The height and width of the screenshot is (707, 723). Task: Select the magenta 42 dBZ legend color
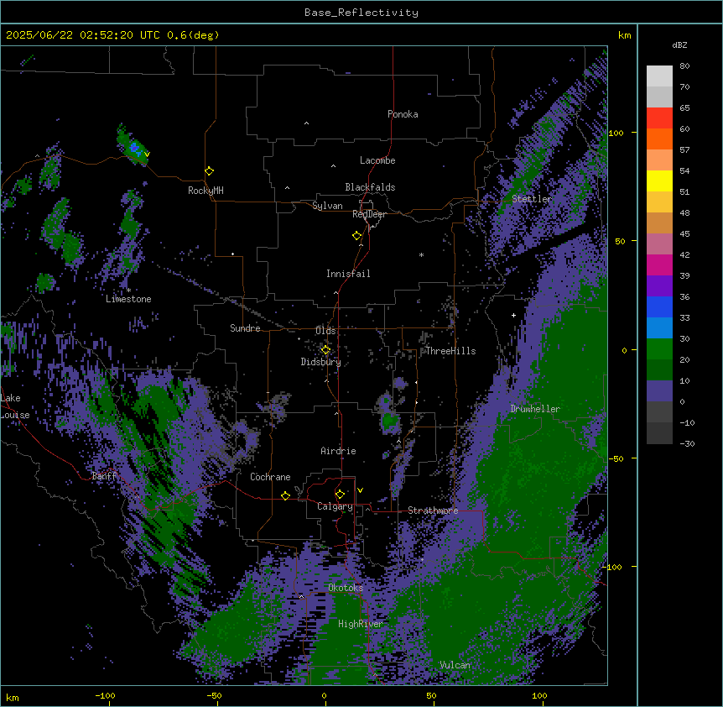pyautogui.click(x=659, y=264)
